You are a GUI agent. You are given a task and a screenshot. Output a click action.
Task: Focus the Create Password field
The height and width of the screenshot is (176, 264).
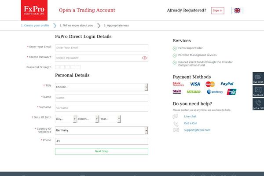tap(102, 58)
